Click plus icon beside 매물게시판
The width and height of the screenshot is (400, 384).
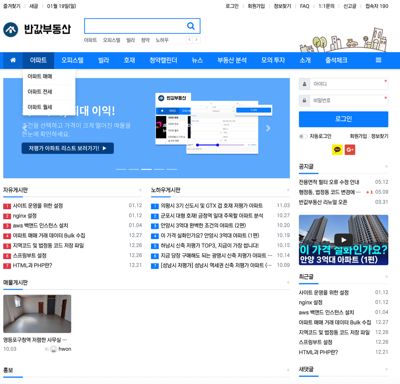click(288, 282)
